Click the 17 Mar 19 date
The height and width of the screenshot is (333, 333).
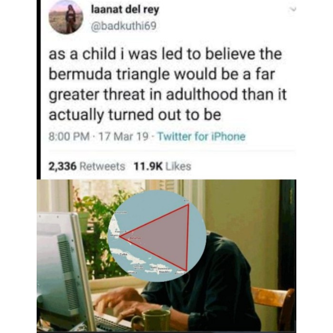coord(123,137)
